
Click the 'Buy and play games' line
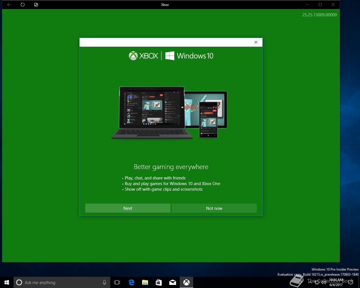(172, 184)
